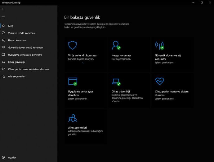The width and height of the screenshot is (214, 162).
Task: Click 'Durumu görüntüleyin ve donanım güvenliği' description
Action: pos(127,98)
